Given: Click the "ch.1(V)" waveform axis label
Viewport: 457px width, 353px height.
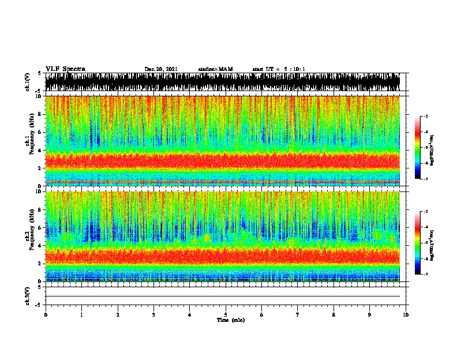Looking at the screenshot, I should 28,82.
